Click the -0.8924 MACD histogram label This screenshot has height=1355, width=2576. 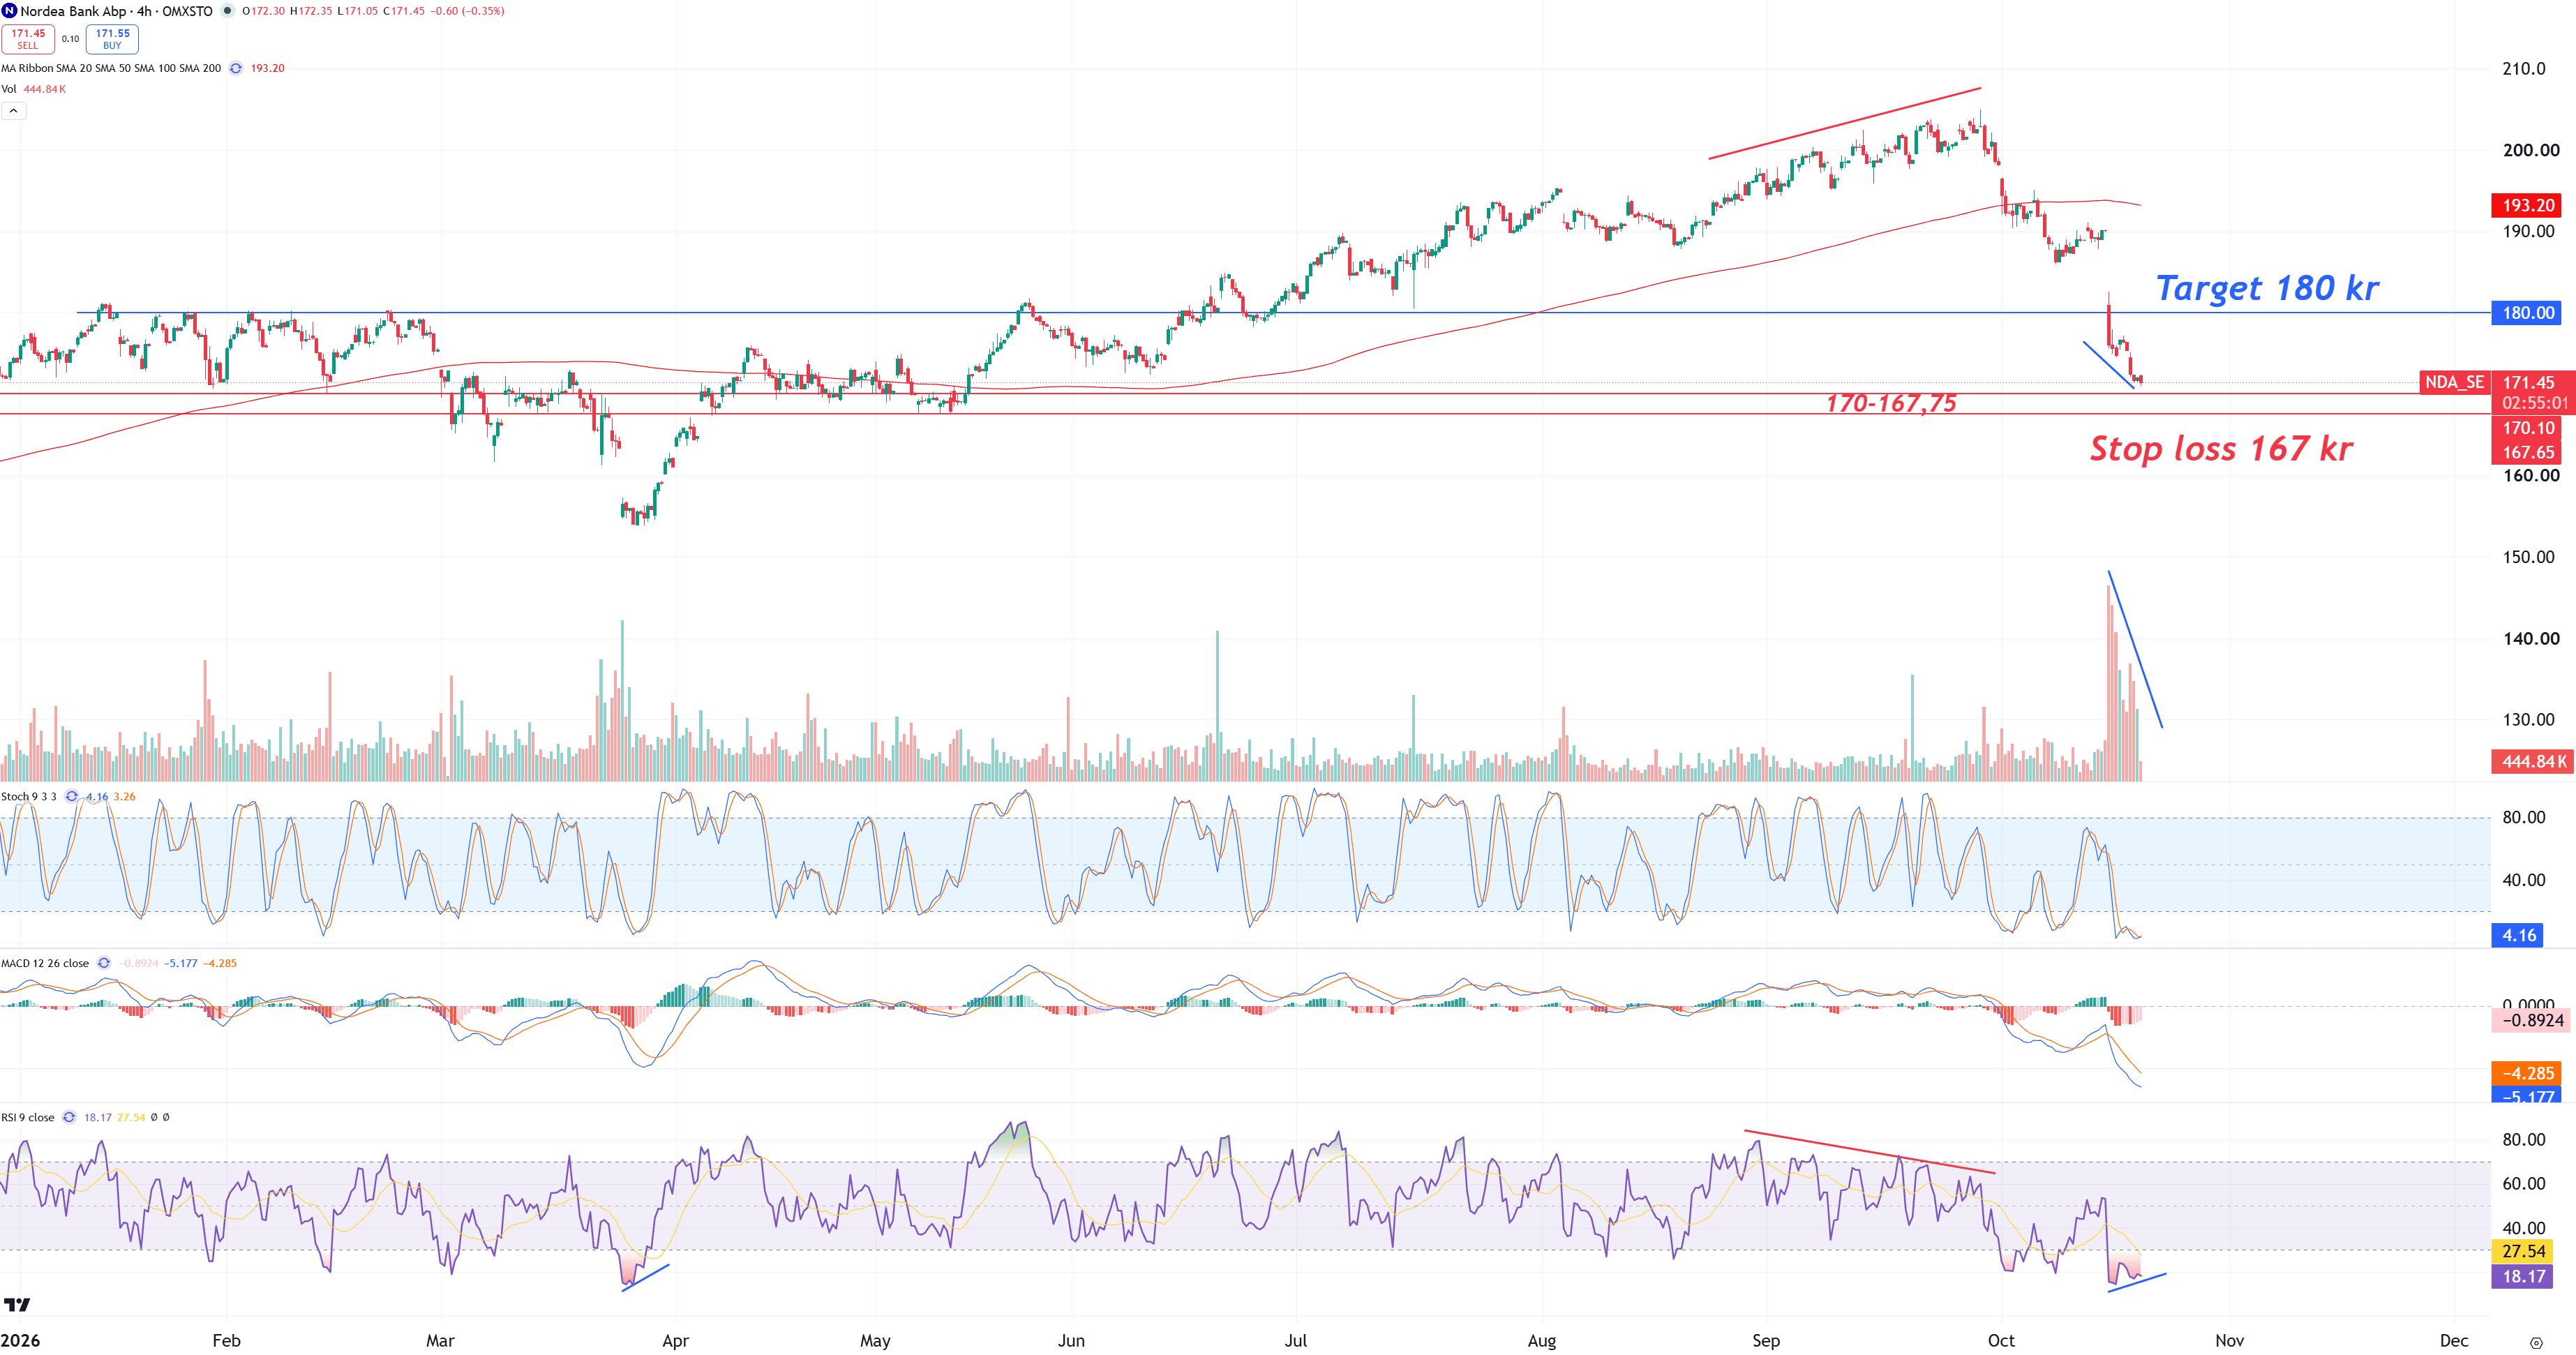[x=2531, y=1020]
